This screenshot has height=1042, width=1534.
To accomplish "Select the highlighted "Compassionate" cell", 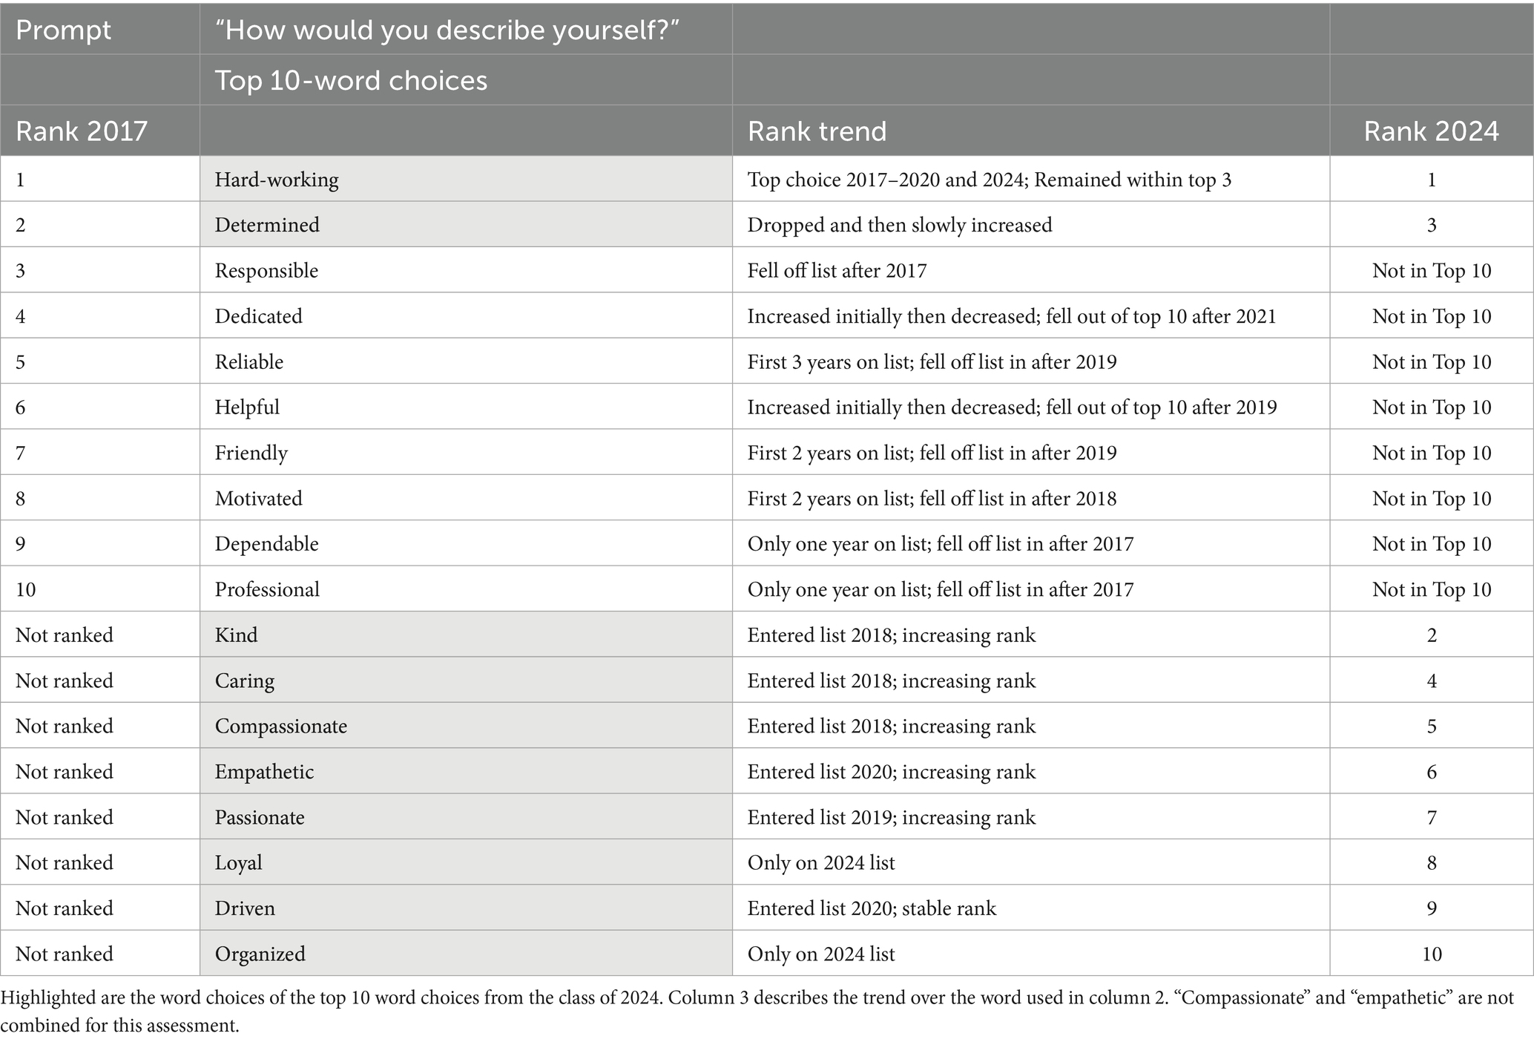I will point(281,726).
